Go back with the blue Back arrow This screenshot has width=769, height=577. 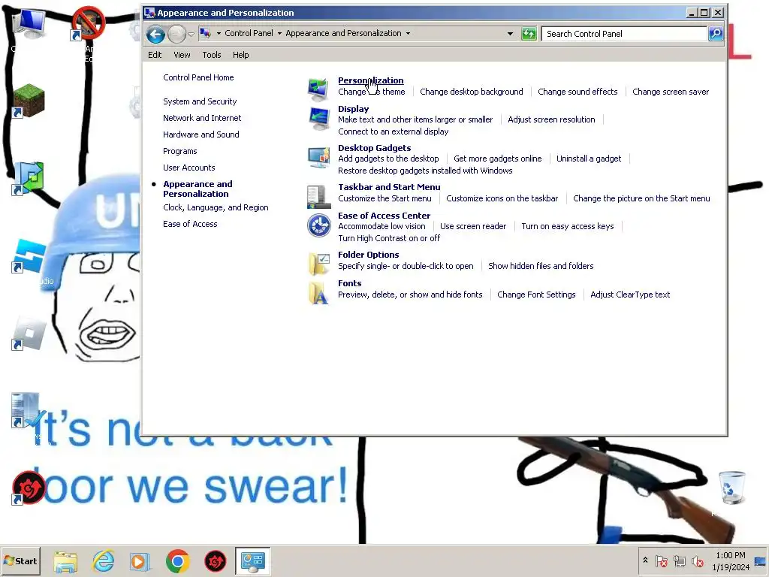156,34
